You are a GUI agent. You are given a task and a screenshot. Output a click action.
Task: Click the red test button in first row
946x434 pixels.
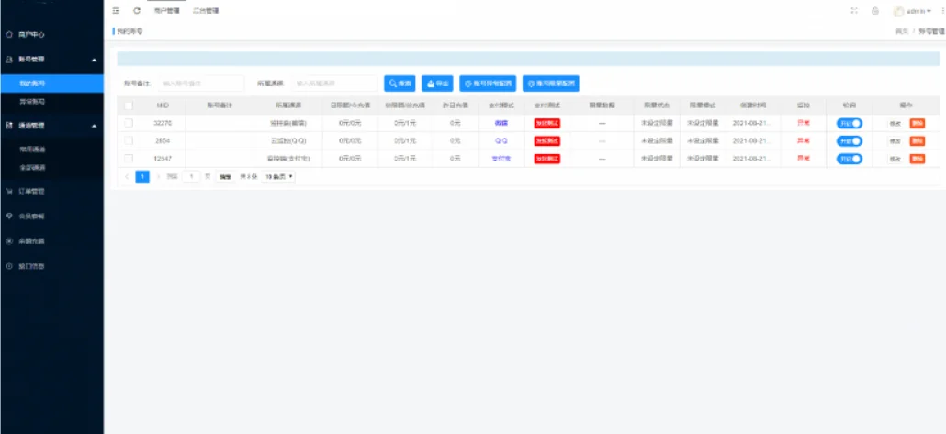click(x=547, y=123)
